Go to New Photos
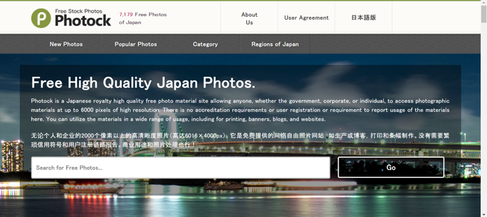 66,44
